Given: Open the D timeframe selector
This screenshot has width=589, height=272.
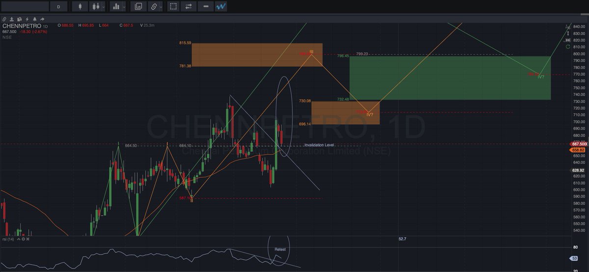Looking at the screenshot, I should click(x=58, y=6).
